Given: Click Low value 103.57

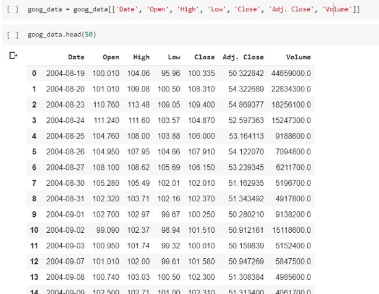Looking at the screenshot, I should pos(169,120).
